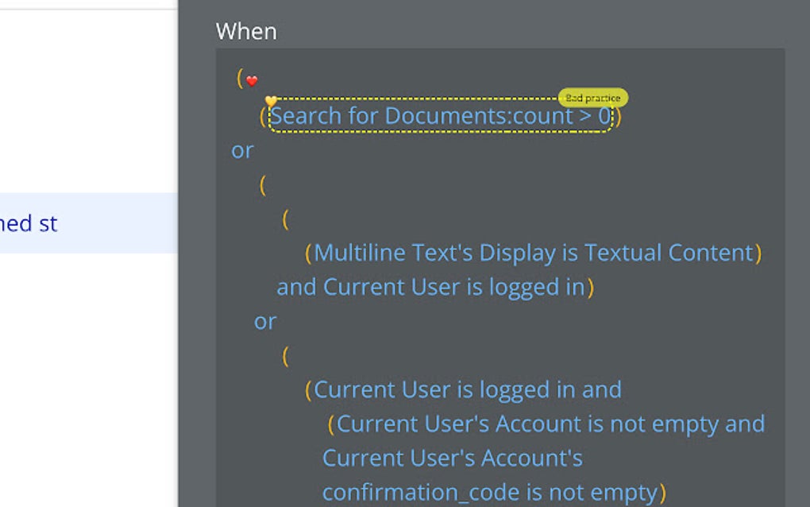The width and height of the screenshot is (810, 507).
Task: Click the opening parenthesis before Multiline Text clause
Action: (309, 252)
